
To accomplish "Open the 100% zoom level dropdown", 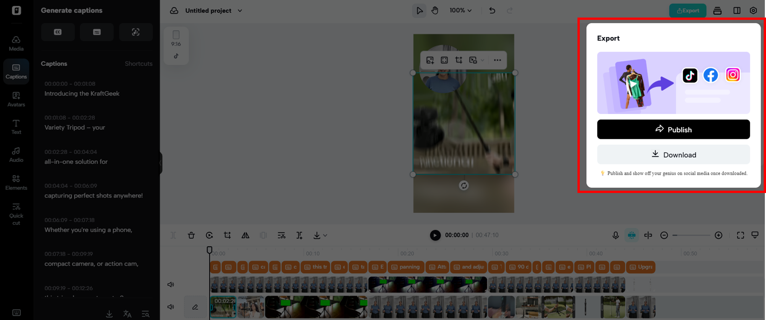I will (x=460, y=11).
